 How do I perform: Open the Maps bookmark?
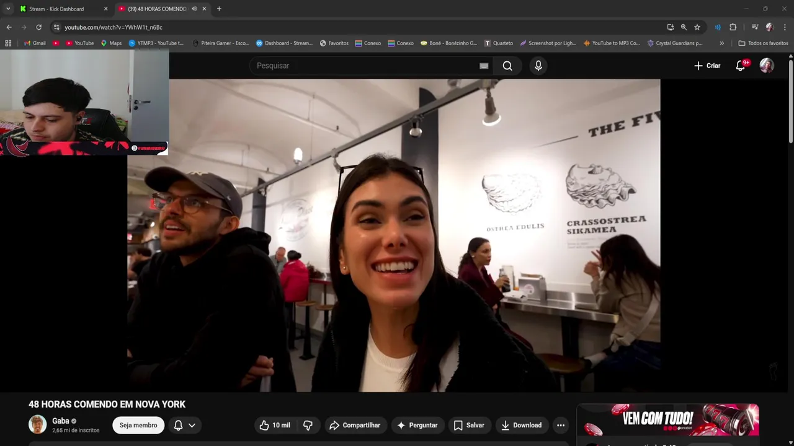tap(111, 43)
